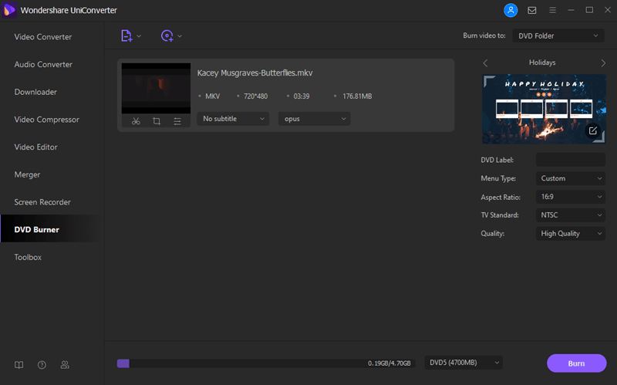
Task: Open the High Quality dropdown
Action: pyautogui.click(x=571, y=234)
